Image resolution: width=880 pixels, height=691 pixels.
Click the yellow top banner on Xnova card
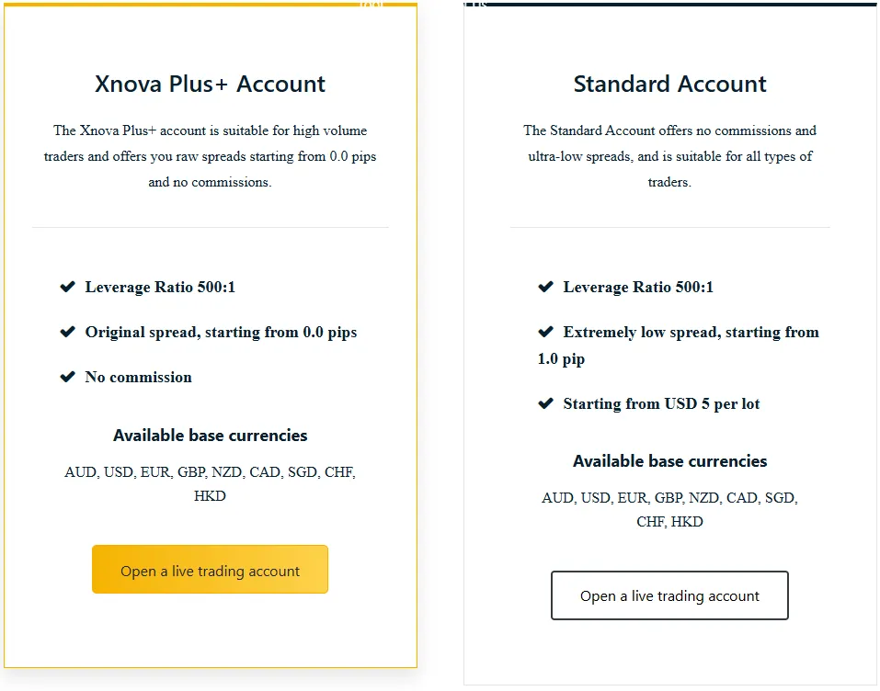[211, 5]
